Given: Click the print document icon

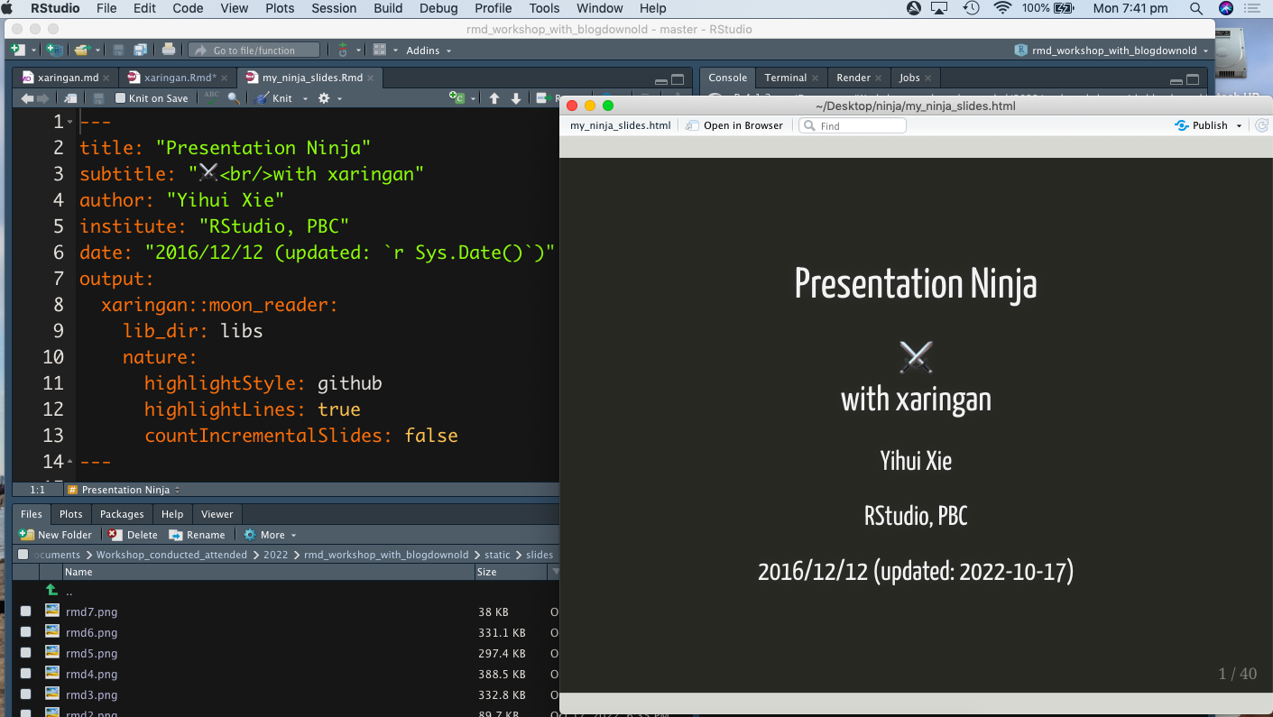Looking at the screenshot, I should tap(169, 51).
